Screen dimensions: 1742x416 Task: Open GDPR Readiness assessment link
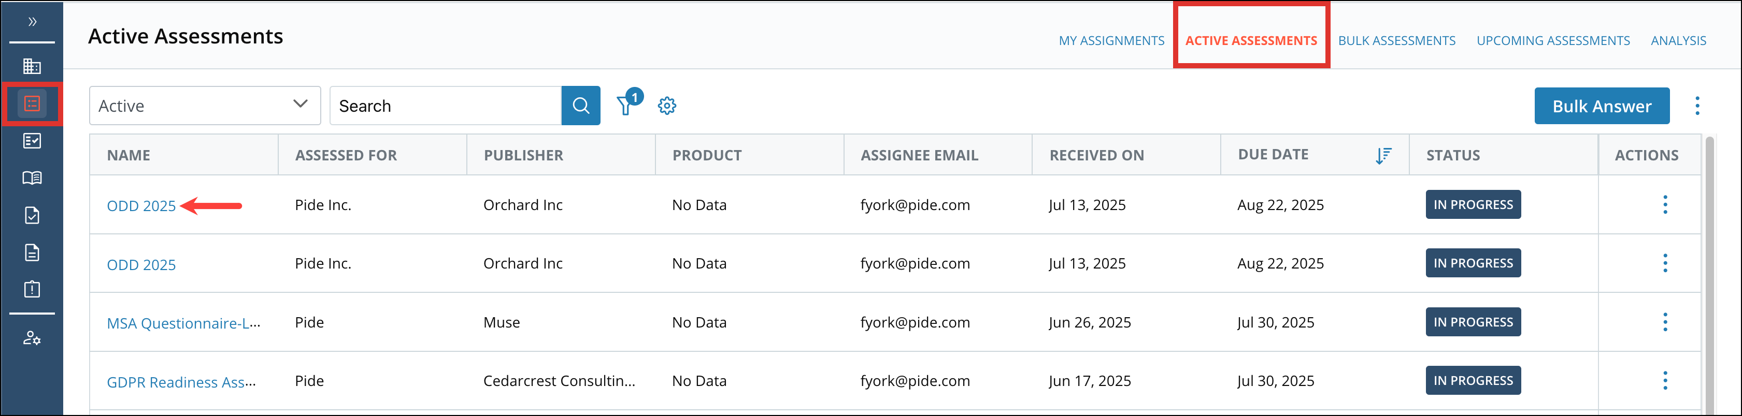pyautogui.click(x=181, y=382)
